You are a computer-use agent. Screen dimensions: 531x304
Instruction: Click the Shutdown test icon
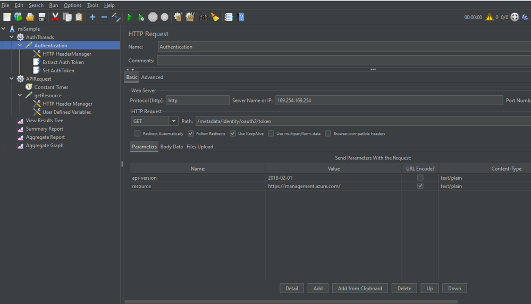click(x=165, y=17)
